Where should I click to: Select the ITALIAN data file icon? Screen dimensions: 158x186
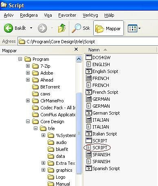(88, 120)
